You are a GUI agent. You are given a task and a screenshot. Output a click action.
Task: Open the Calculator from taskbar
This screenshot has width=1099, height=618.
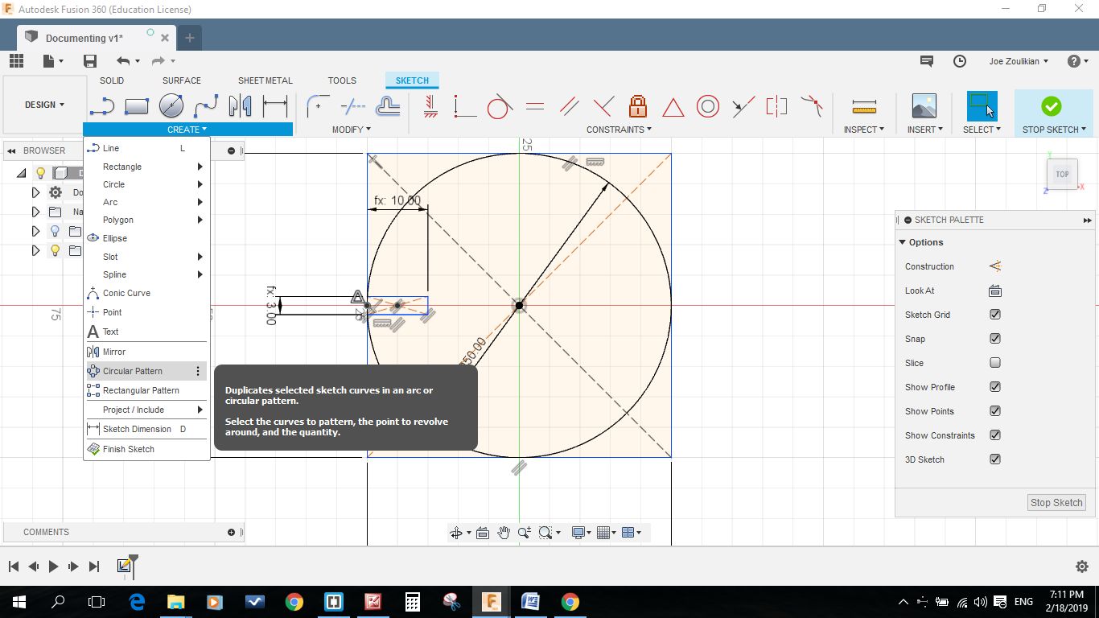[412, 601]
